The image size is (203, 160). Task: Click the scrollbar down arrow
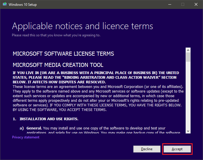pyautogui.click(x=188, y=131)
